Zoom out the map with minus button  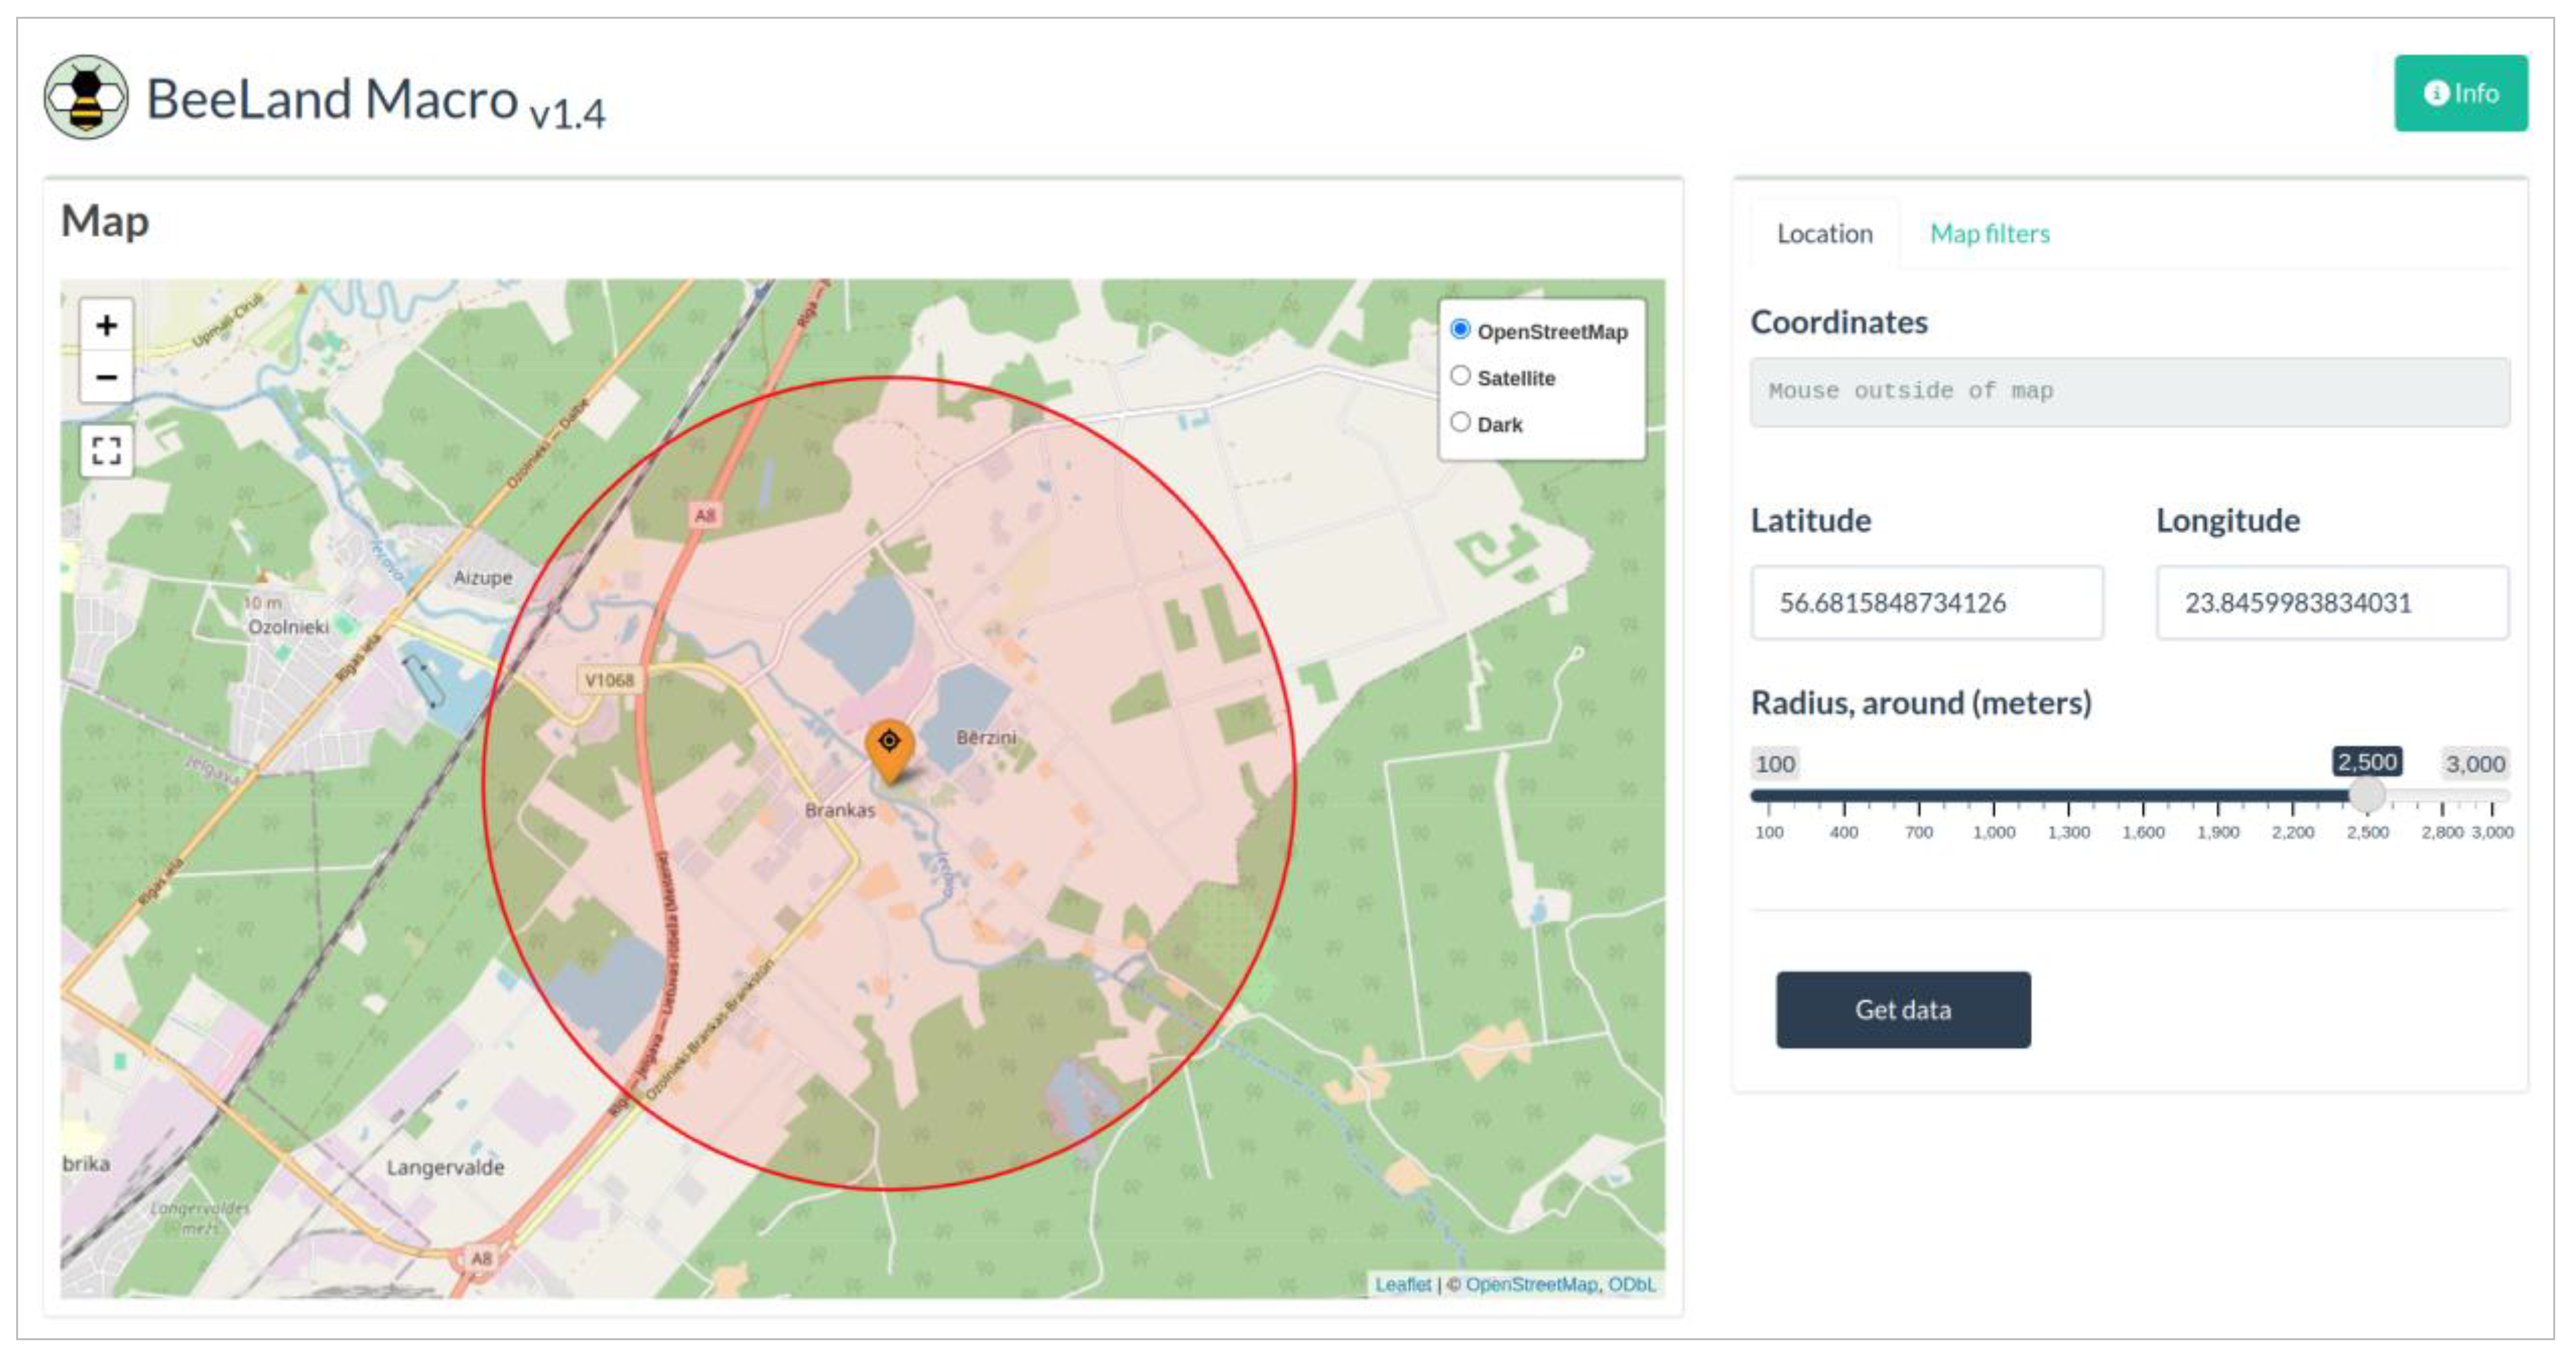tap(106, 377)
